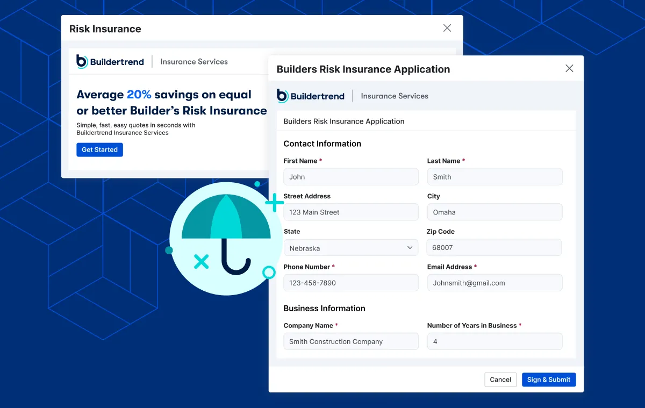Cancel the insurance application

tap(500, 380)
